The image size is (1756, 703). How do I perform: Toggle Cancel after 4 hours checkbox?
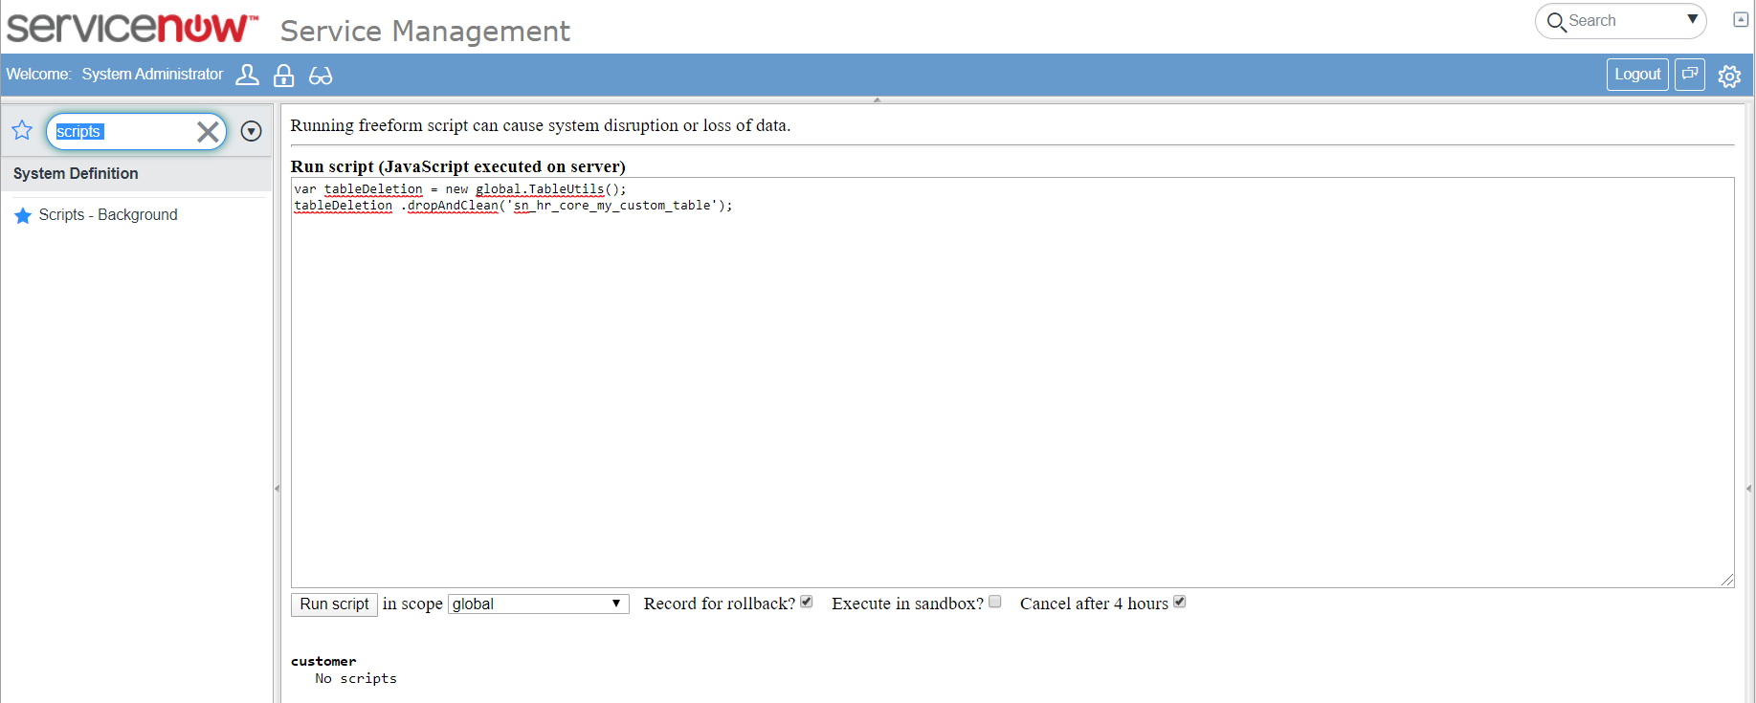click(x=1179, y=602)
